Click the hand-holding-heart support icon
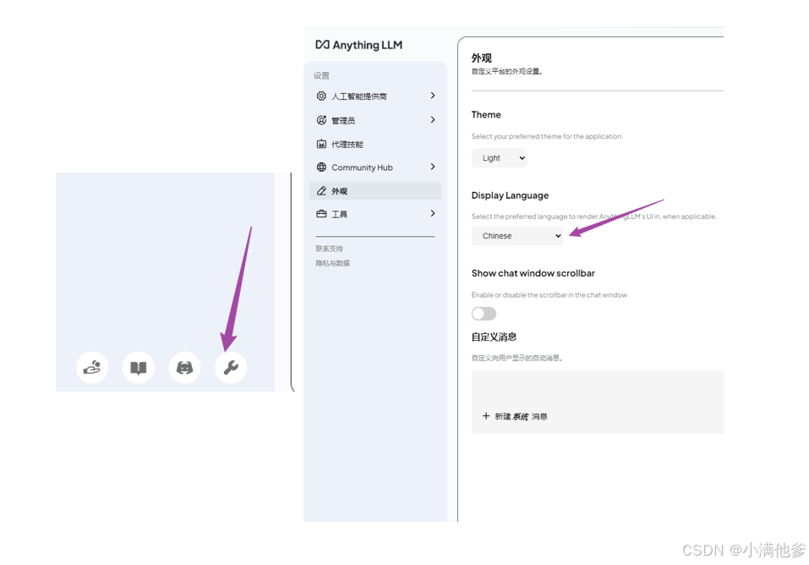The width and height of the screenshot is (809, 565). coord(92,367)
